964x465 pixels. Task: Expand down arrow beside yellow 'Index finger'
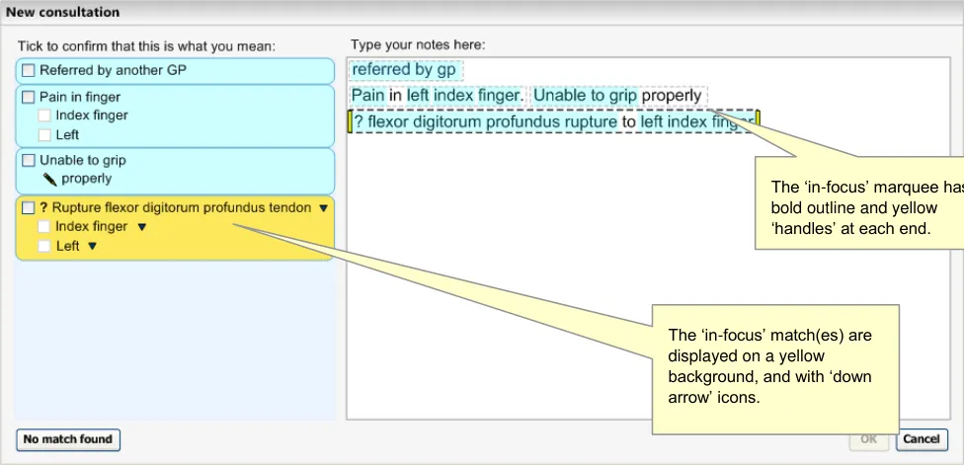[x=141, y=227]
